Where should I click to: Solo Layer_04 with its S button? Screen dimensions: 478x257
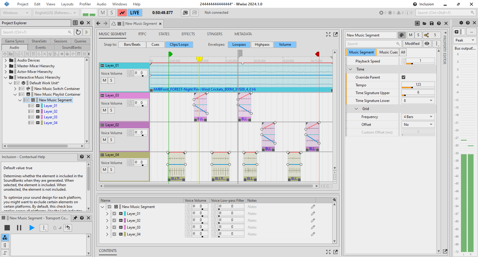(x=111, y=170)
